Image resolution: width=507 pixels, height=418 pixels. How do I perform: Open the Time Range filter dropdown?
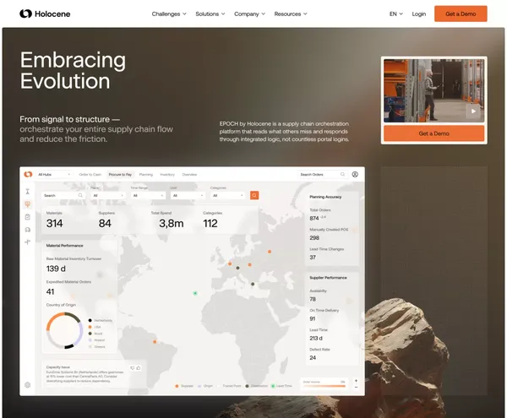click(x=148, y=195)
